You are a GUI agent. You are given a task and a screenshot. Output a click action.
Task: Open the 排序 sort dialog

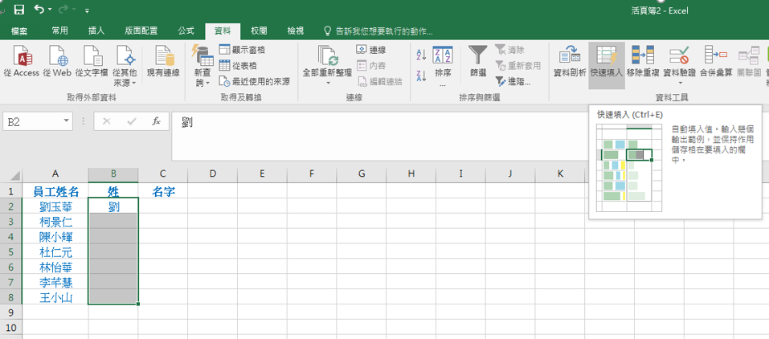click(x=443, y=62)
